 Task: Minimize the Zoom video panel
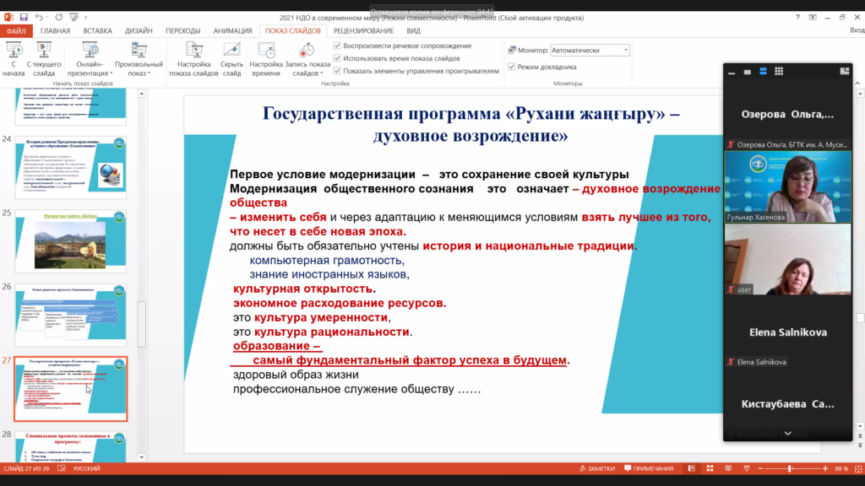[x=732, y=72]
